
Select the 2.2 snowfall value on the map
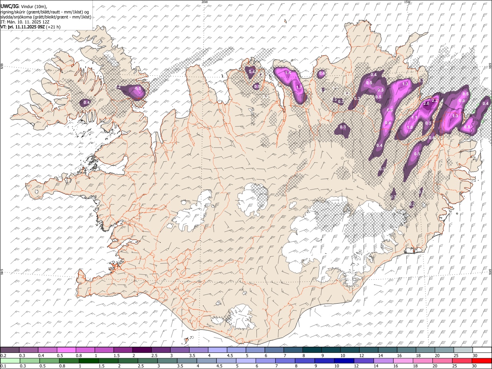[435, 101]
